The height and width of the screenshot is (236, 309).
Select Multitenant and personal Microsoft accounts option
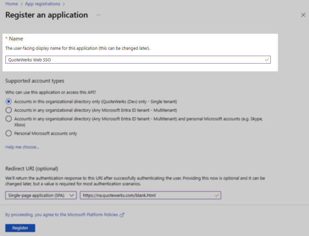tap(9, 119)
